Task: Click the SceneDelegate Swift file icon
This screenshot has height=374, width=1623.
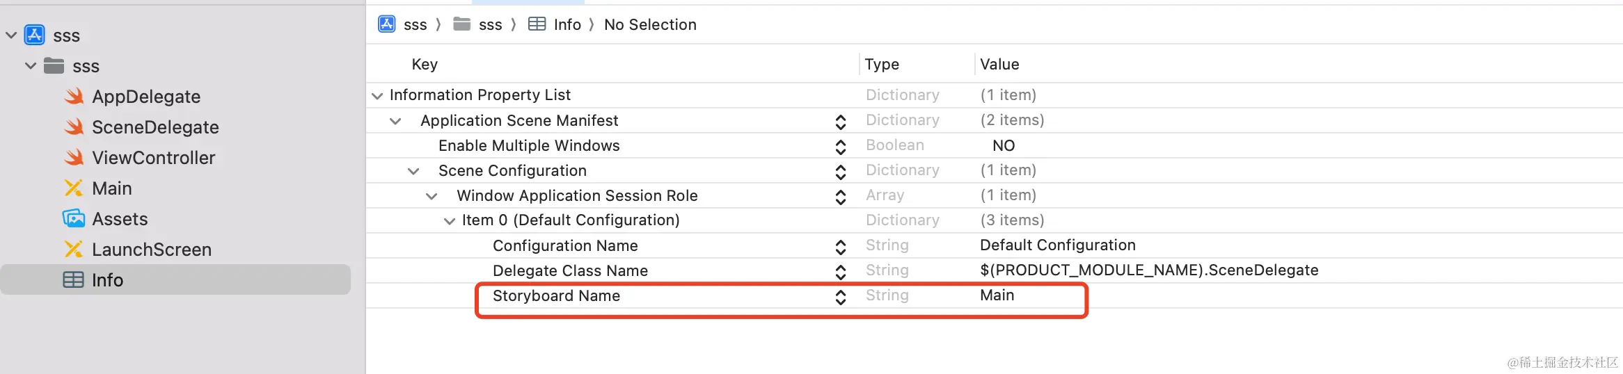Action: 74,127
